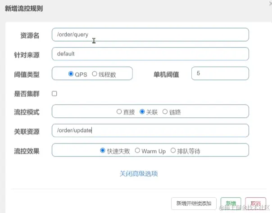Image resolution: width=272 pixels, height=213 pixels.
Task: Click the 资源名 input field
Action: tap(150, 35)
